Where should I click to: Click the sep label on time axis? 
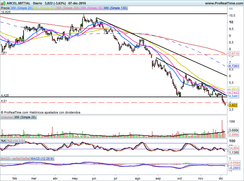tap(158, 178)
